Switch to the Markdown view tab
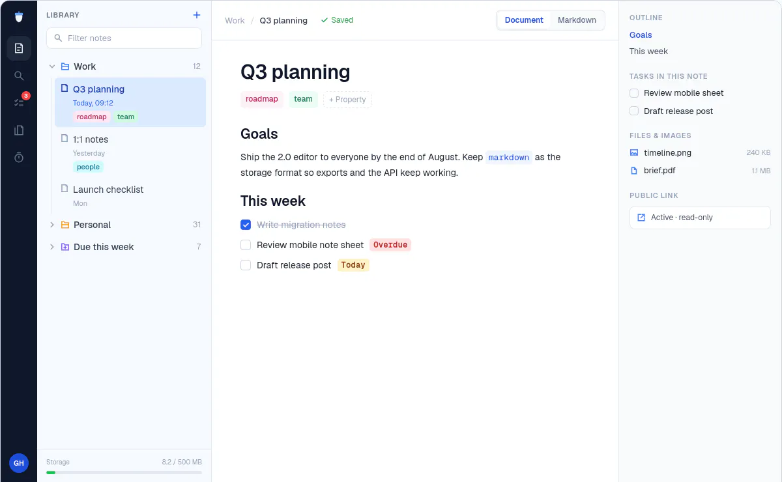 (x=577, y=20)
